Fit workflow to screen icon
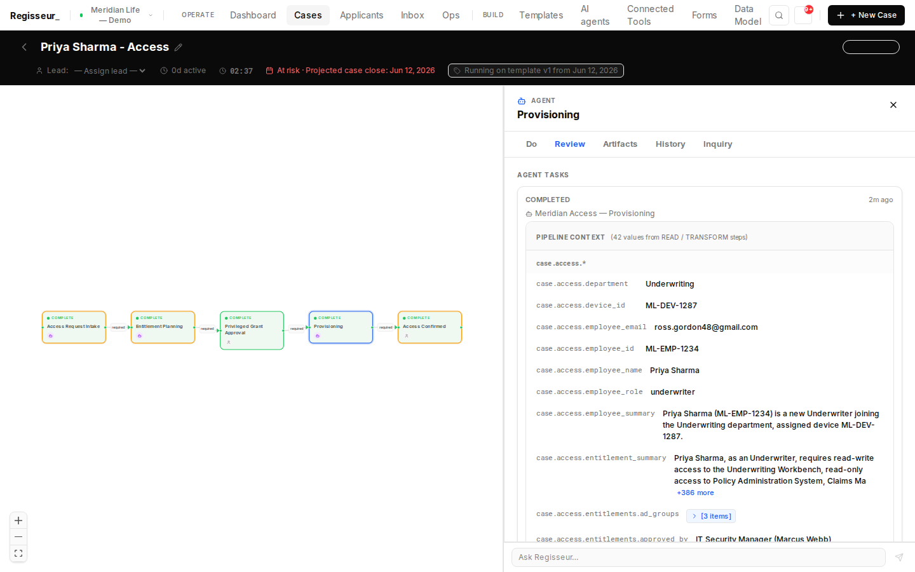Viewport: 915px width, 572px height. (18, 554)
